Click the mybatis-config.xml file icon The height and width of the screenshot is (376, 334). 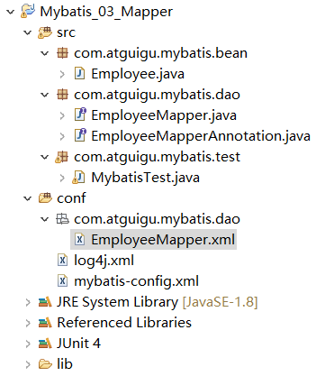[x=62, y=281]
